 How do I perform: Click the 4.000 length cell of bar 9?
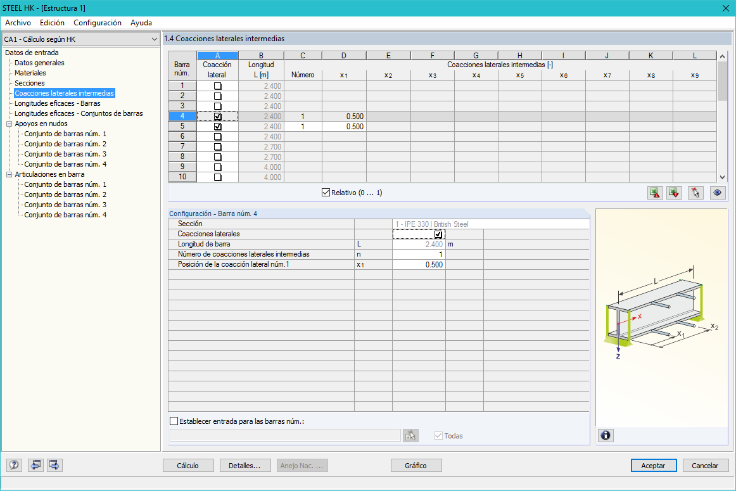(262, 167)
